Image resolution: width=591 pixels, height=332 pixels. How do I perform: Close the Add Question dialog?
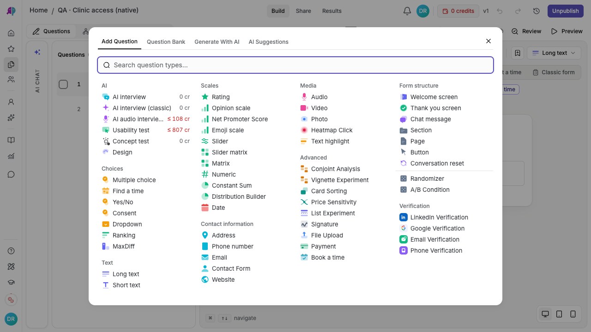point(488,41)
